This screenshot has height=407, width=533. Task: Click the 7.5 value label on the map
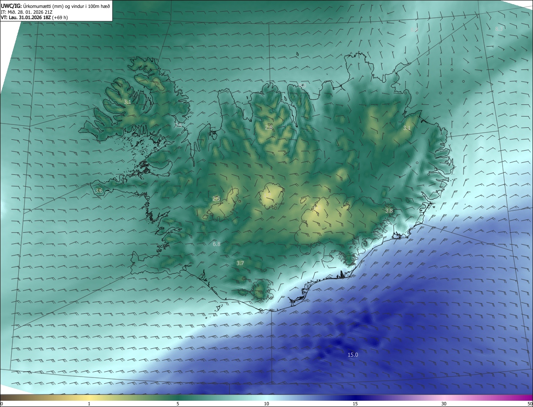point(178,124)
